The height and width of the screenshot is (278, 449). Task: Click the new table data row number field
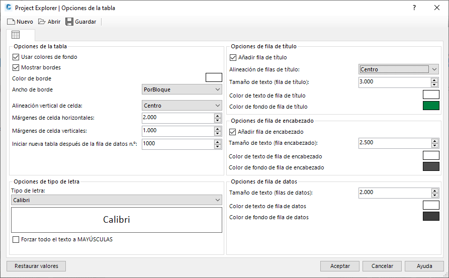point(177,144)
